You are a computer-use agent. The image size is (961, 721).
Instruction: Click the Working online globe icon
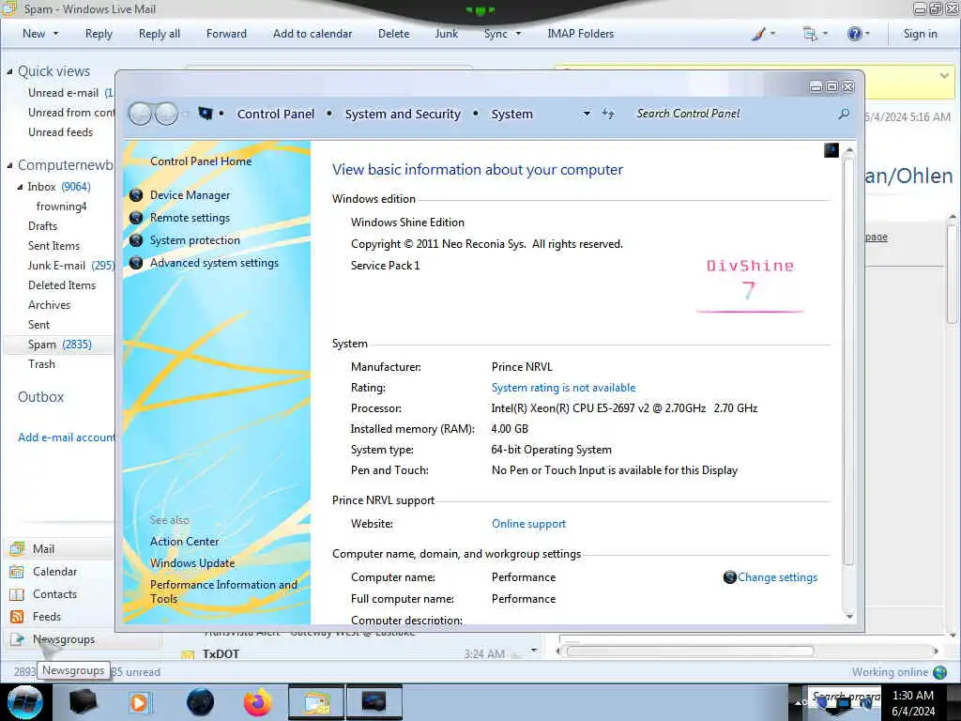pyautogui.click(x=939, y=672)
